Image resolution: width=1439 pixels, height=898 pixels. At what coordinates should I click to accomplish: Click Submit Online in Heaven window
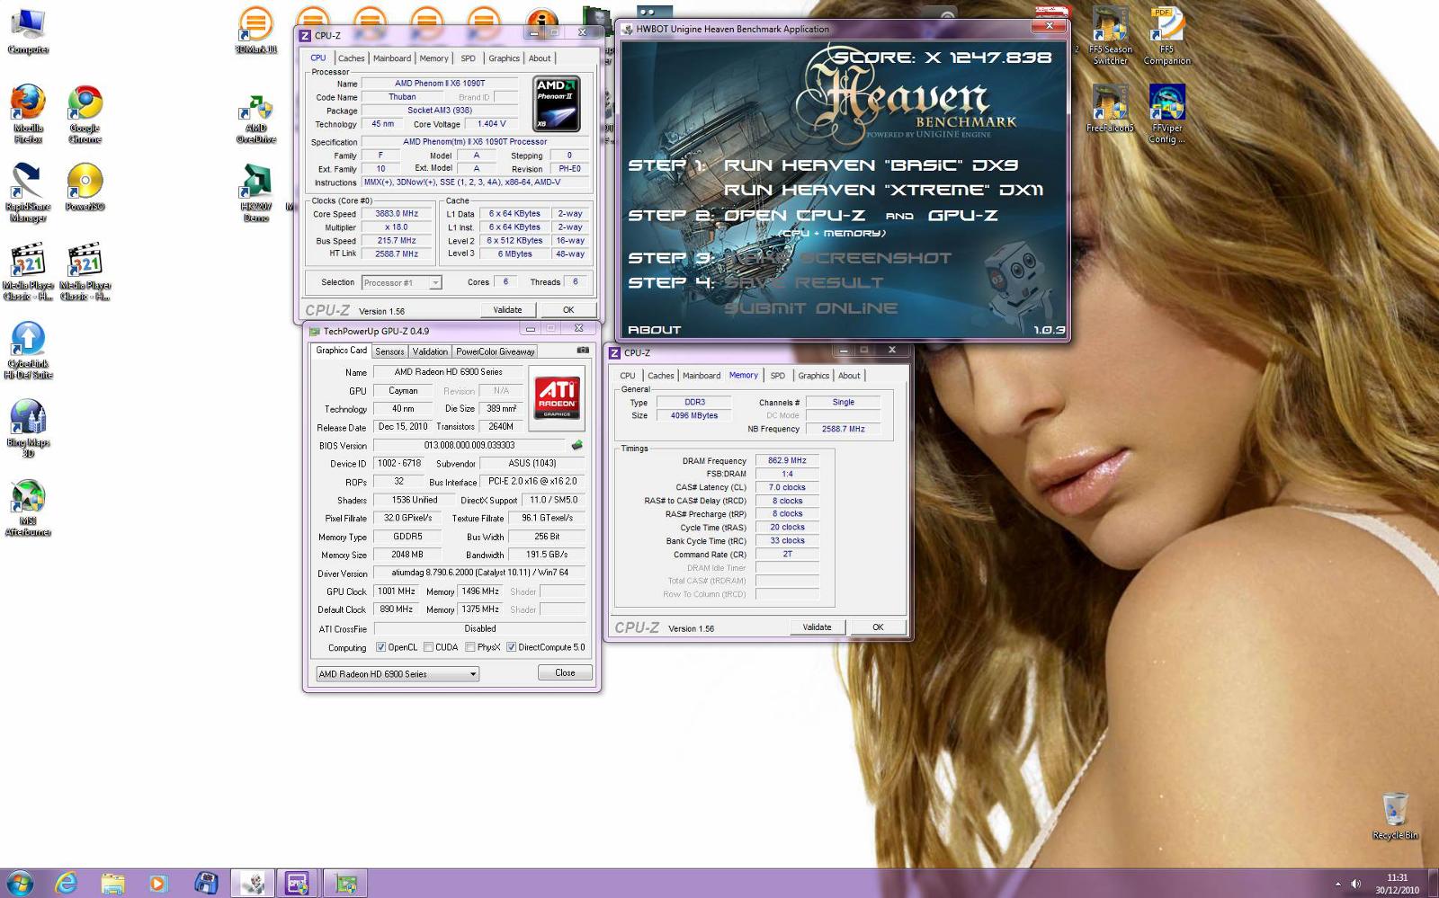[x=810, y=308]
